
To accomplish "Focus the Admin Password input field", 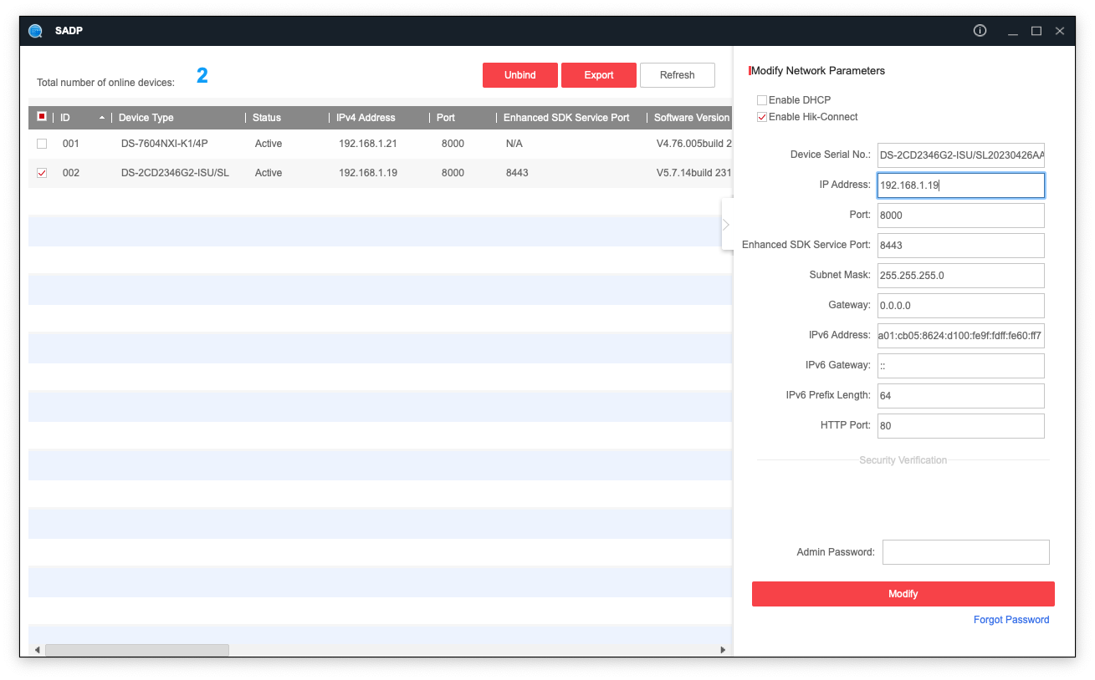I will [965, 552].
